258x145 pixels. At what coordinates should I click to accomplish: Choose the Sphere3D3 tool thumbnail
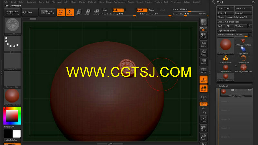tap(225, 68)
